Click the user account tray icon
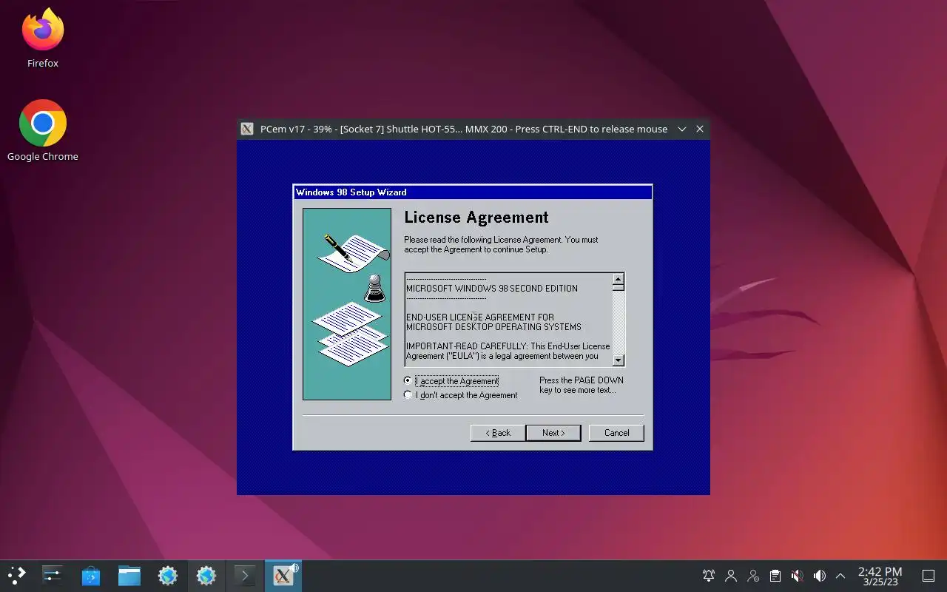 731,576
